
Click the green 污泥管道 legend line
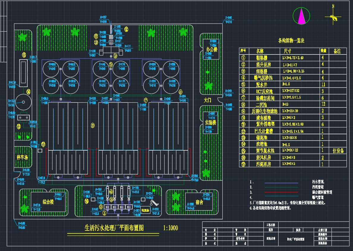[281, 187]
